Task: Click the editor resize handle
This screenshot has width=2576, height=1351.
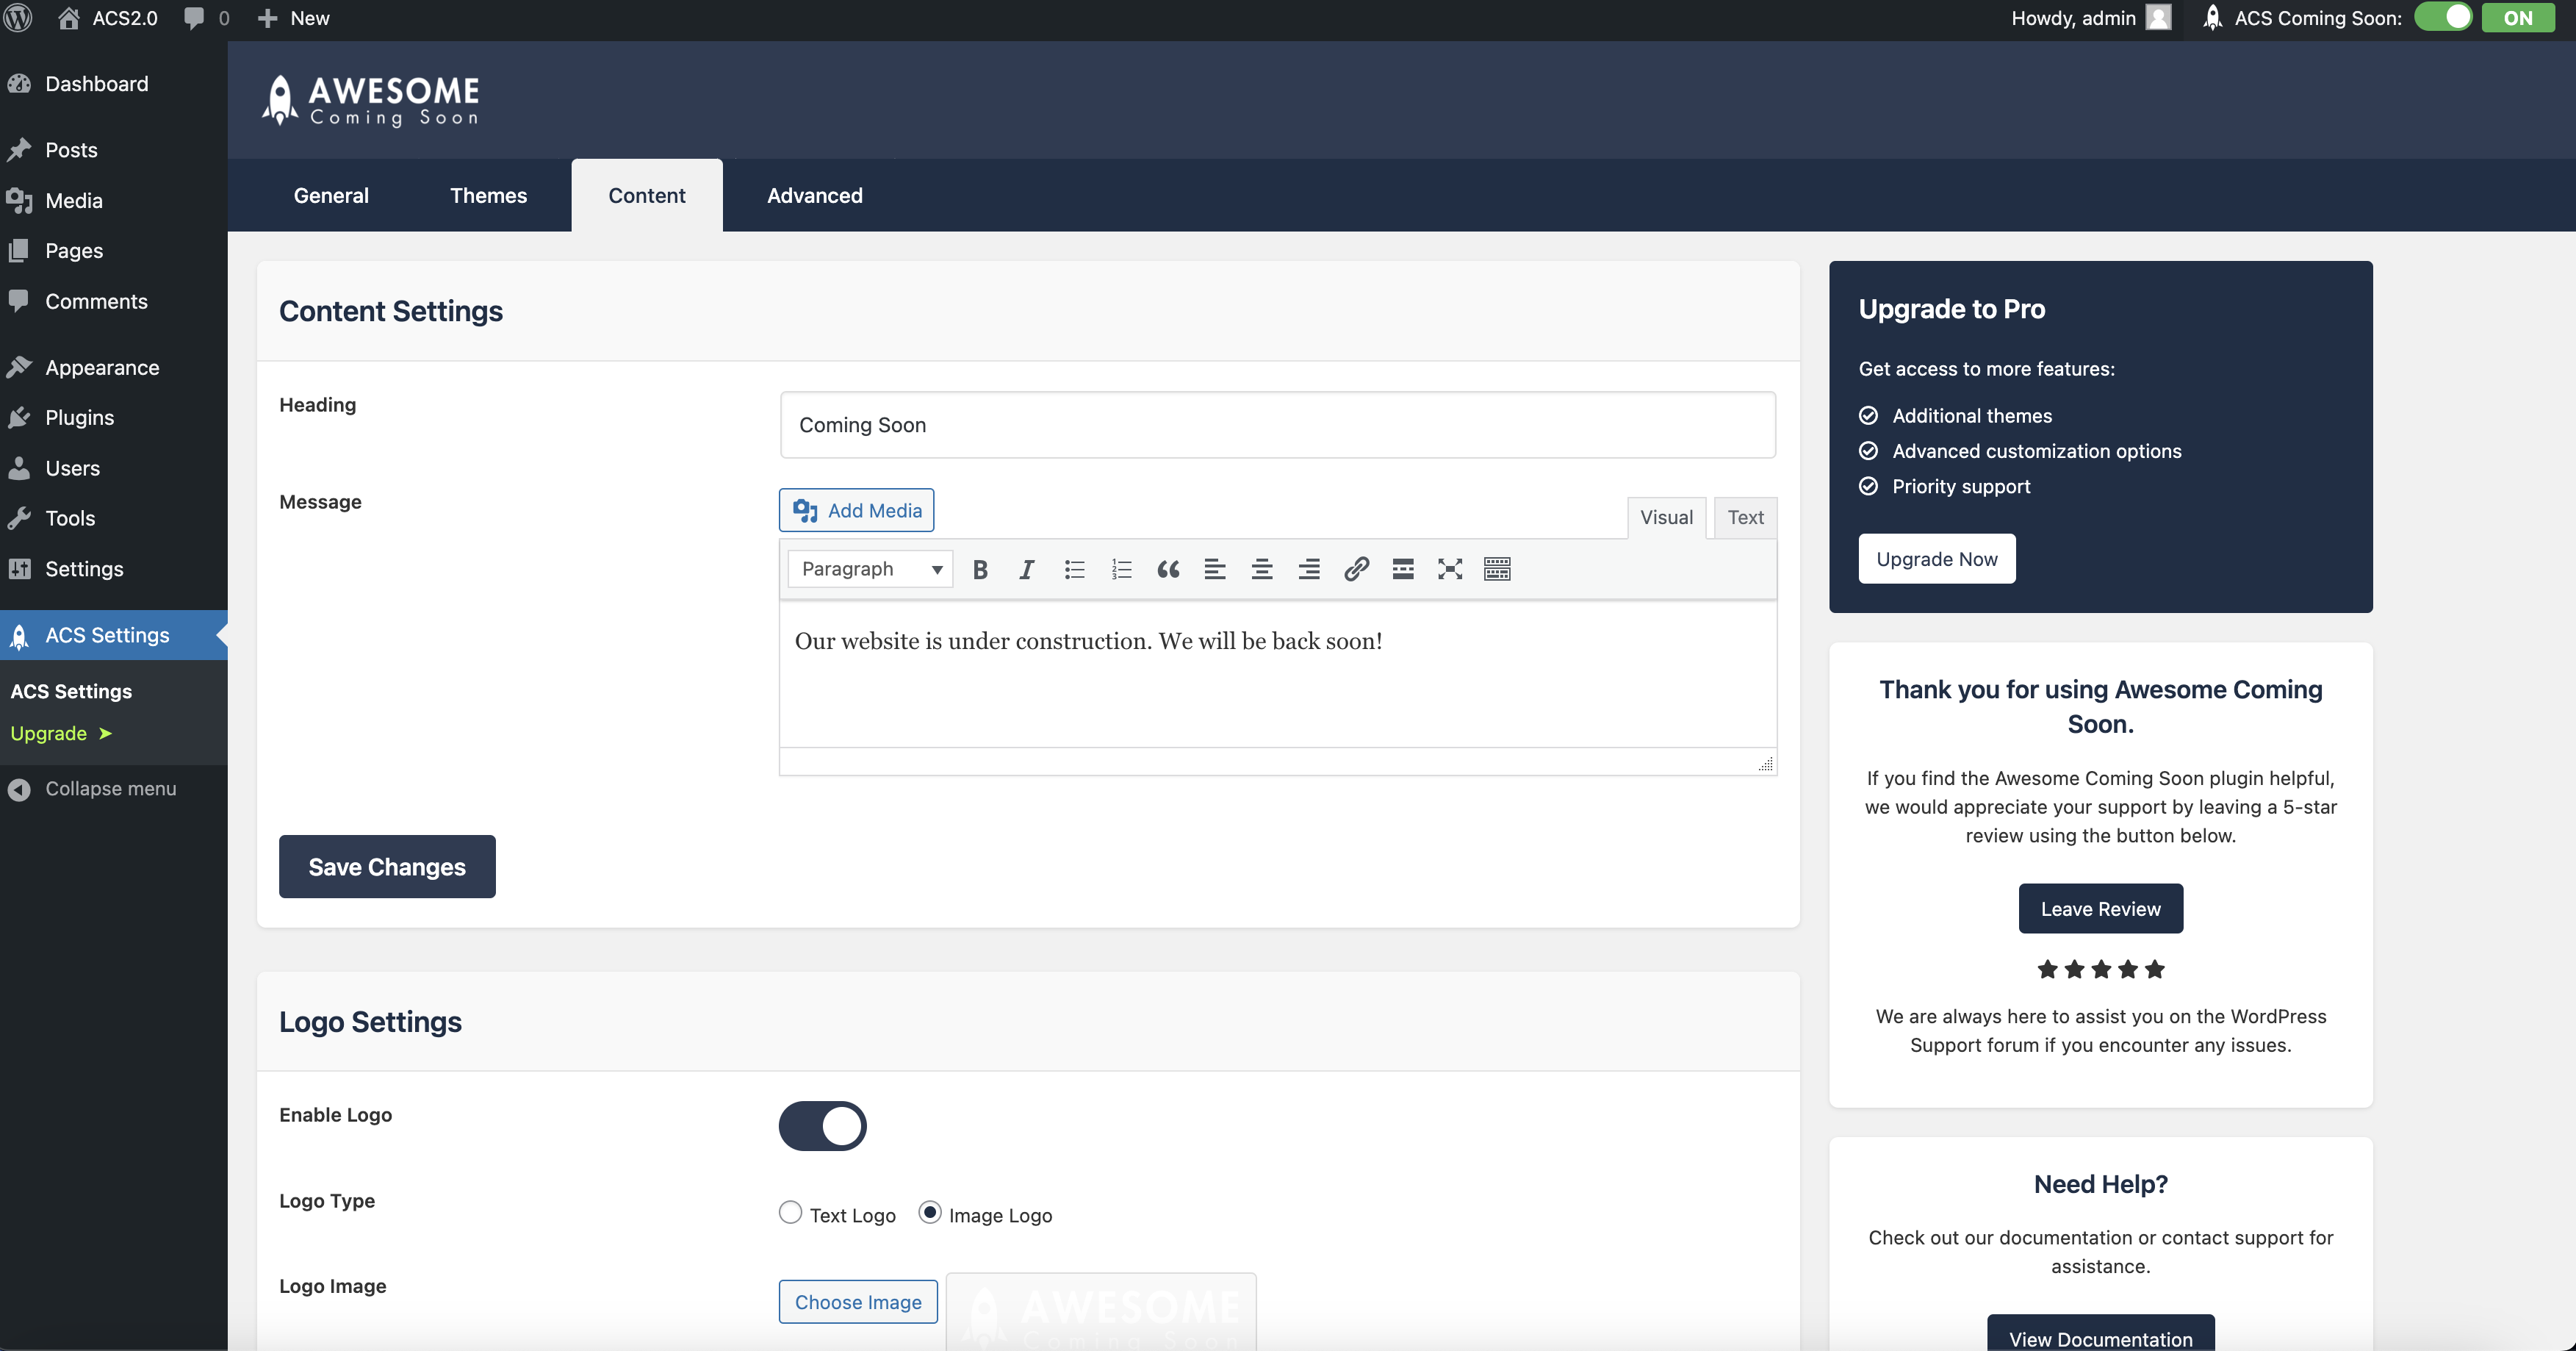Action: point(1766,764)
